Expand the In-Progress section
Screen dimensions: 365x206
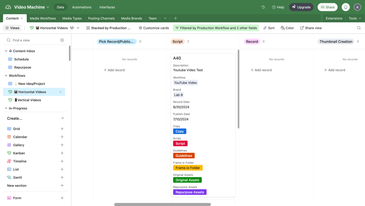point(6,108)
